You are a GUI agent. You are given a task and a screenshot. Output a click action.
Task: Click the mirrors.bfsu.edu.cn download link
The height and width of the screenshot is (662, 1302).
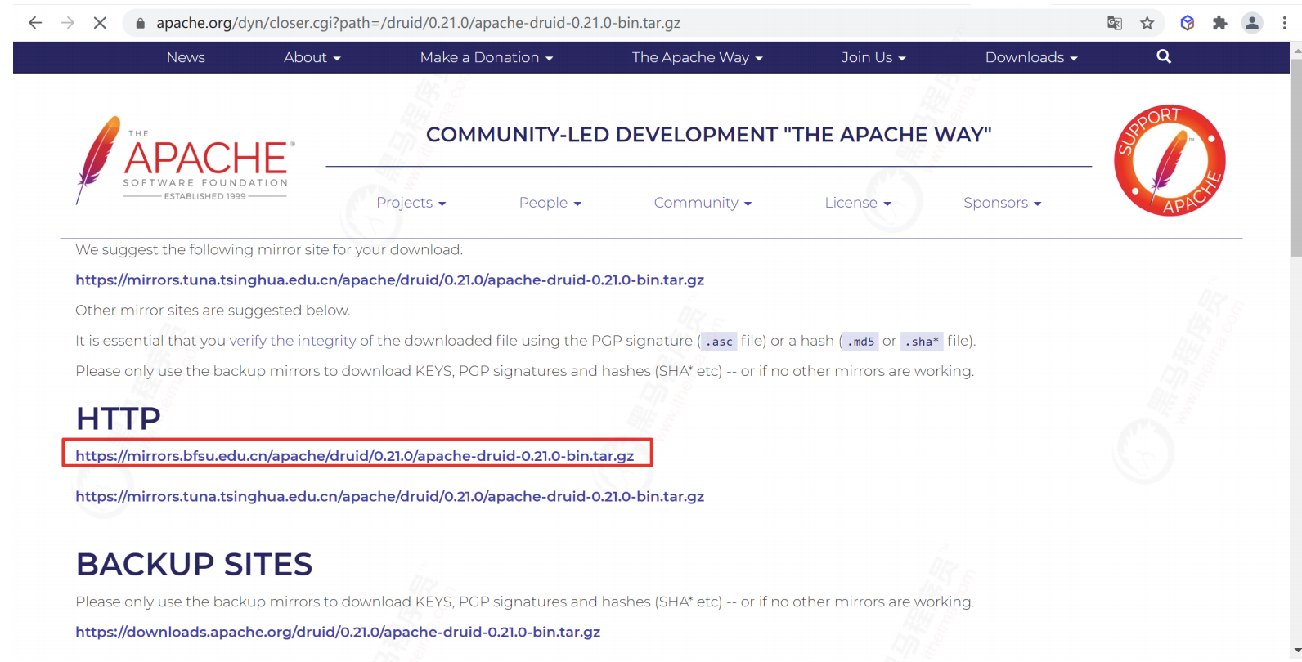(355, 455)
